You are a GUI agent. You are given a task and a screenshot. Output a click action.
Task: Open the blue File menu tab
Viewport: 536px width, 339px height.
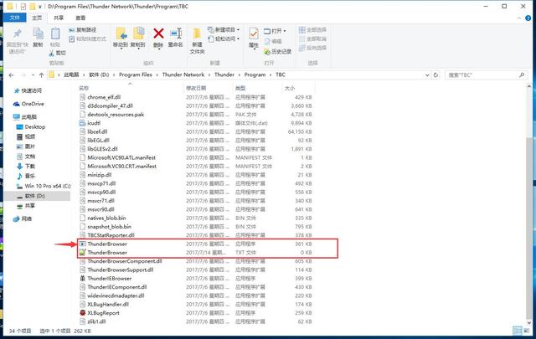coord(15,18)
